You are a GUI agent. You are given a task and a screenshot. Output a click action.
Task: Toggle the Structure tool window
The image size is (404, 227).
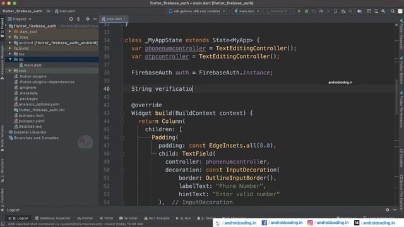coord(3,170)
